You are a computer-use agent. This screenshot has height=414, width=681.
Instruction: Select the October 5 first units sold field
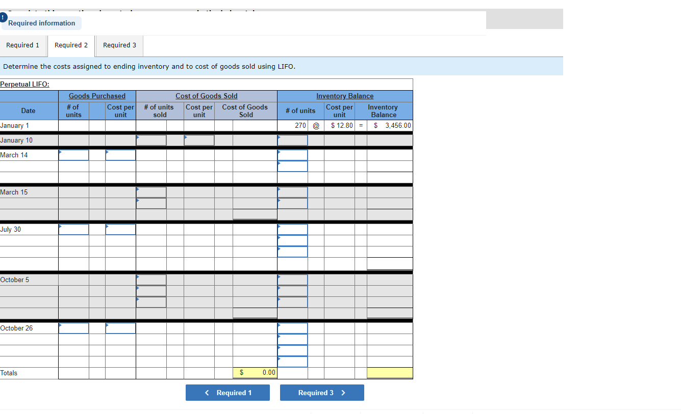click(151, 280)
